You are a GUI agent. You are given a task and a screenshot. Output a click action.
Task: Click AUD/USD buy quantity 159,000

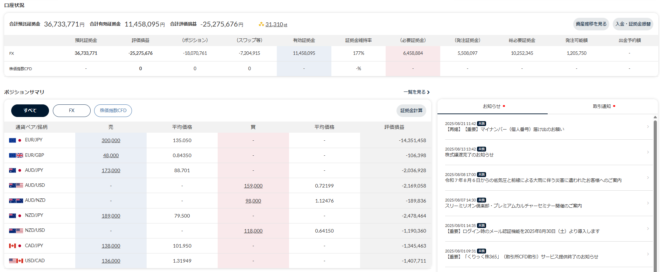point(253,186)
